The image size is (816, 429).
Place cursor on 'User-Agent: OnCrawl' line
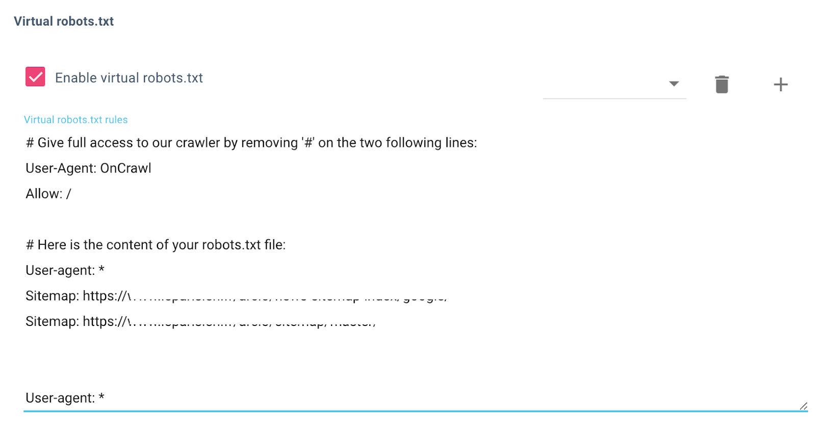[88, 168]
